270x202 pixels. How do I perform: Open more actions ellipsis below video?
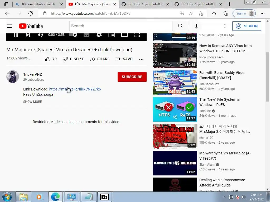point(141,59)
